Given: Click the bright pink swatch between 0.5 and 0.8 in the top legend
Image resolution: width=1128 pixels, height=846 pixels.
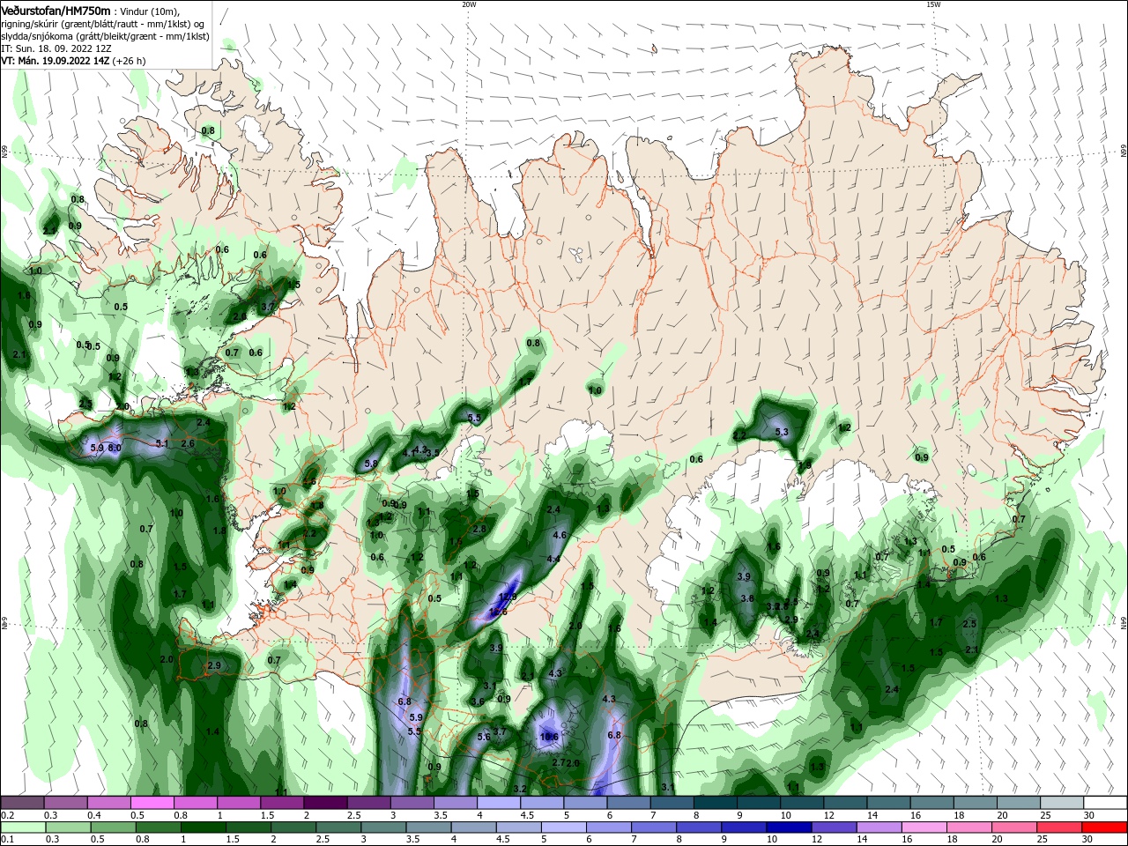Looking at the screenshot, I should click(x=152, y=803).
